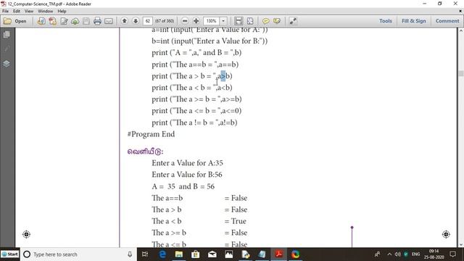Go to next page with down arrow
The height and width of the screenshot is (261, 464).
pyautogui.click(x=136, y=21)
